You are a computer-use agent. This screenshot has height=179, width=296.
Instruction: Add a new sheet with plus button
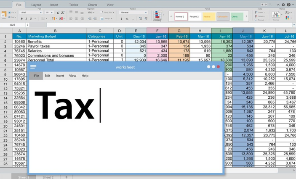point(66,177)
